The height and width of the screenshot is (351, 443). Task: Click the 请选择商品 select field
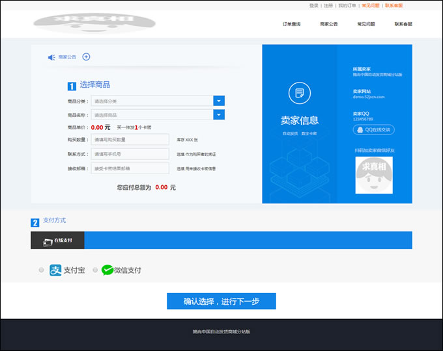point(158,115)
